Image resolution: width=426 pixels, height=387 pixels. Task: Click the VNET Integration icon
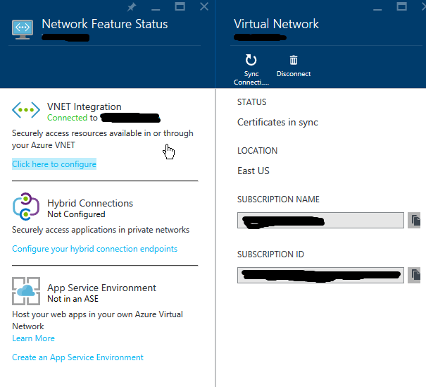[26, 110]
